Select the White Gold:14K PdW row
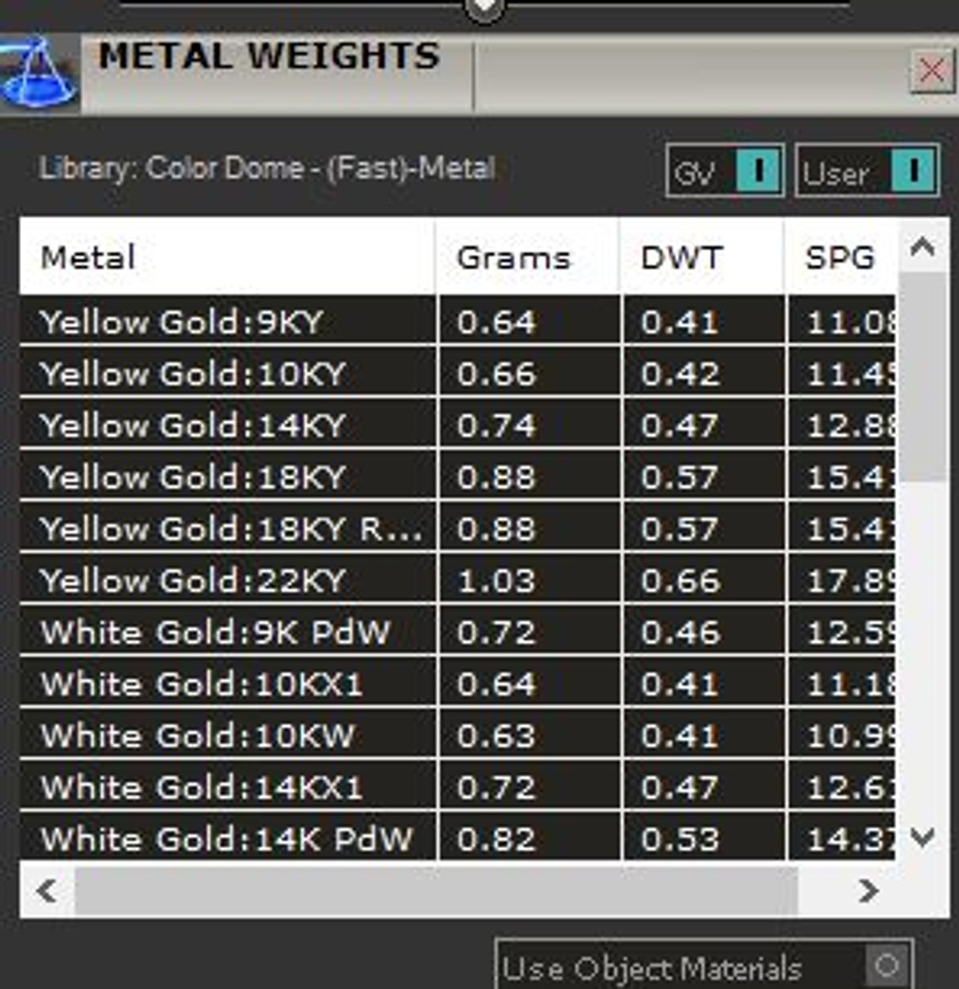This screenshot has height=989, width=959. pyautogui.click(x=458, y=838)
